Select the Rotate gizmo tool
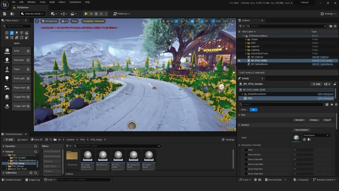Viewport: 339px width, 191px height. [x=172, y=21]
